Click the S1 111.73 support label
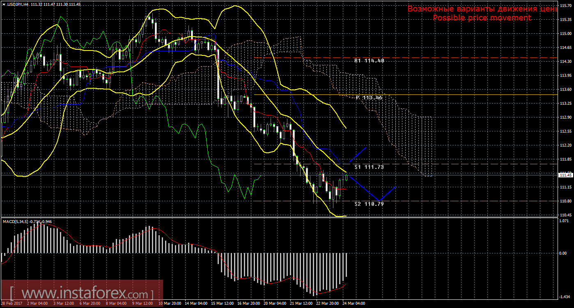Screen dimensions: 574x308 [x=369, y=167]
